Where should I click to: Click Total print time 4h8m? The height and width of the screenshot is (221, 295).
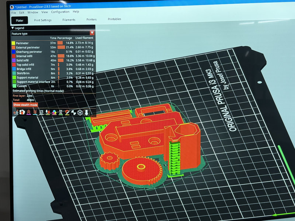[x=30, y=100]
